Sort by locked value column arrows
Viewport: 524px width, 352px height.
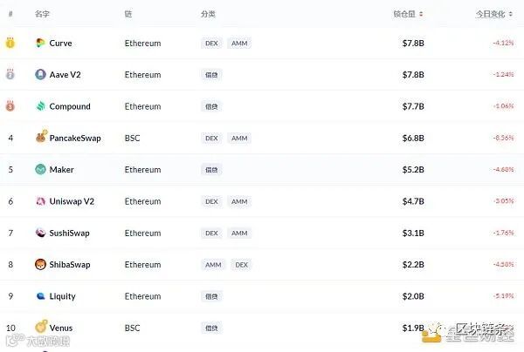pos(421,14)
